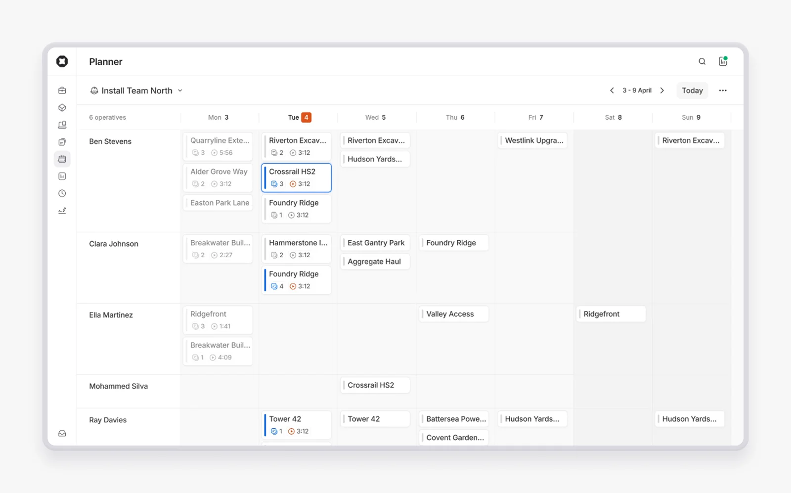Screen dimensions: 791x493
Task: Open the equipment icon in the sidebar
Action: pos(62,125)
